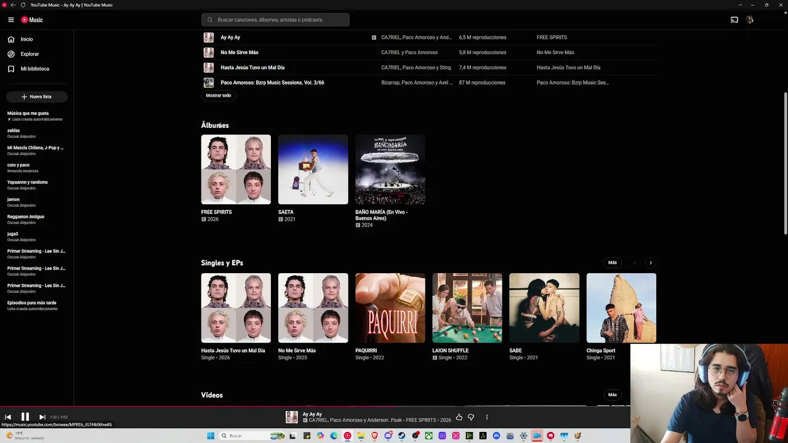Viewport: 788px width, 443px height.
Task: Click Mostrar todo under the songs list
Action: pos(219,95)
